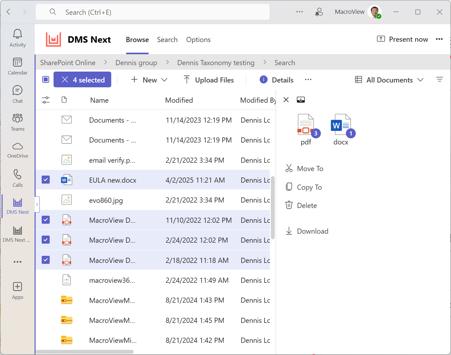
Task: Open Chat in the Teams sidebar
Action: click(x=17, y=94)
